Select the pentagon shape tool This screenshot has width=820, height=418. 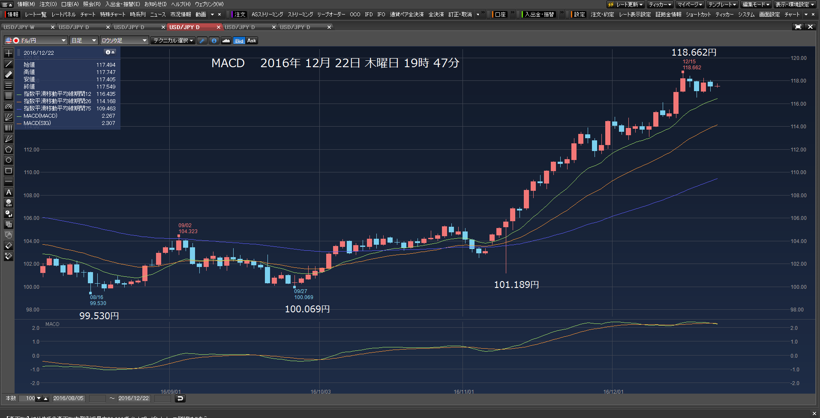(x=8, y=149)
